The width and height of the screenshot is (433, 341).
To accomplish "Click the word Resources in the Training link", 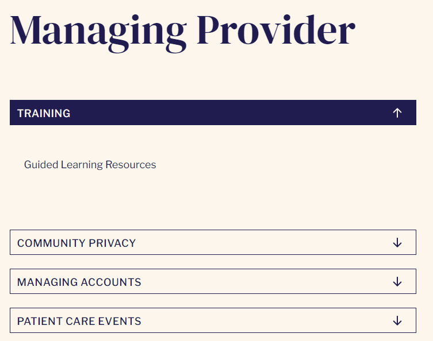I will pyautogui.click(x=131, y=165).
